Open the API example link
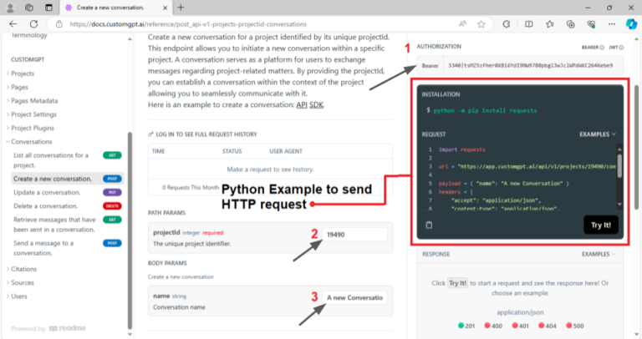The width and height of the screenshot is (642, 339). [x=302, y=104]
